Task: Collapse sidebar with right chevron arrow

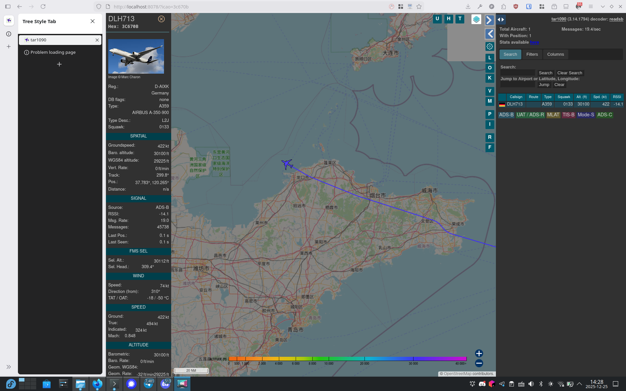Action: tap(489, 20)
